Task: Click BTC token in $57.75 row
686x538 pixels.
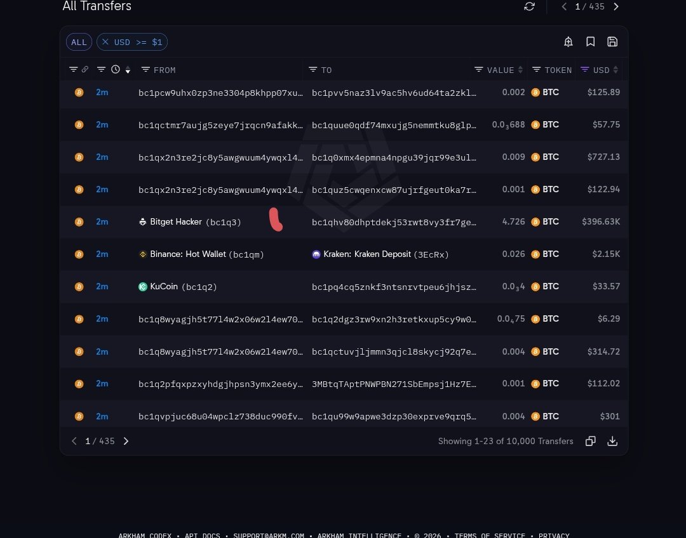Action: pos(545,125)
